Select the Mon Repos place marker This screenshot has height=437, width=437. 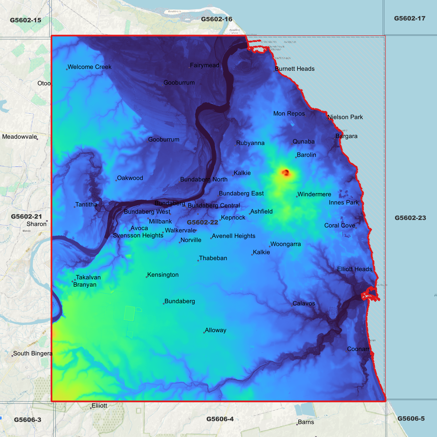(x=305, y=116)
